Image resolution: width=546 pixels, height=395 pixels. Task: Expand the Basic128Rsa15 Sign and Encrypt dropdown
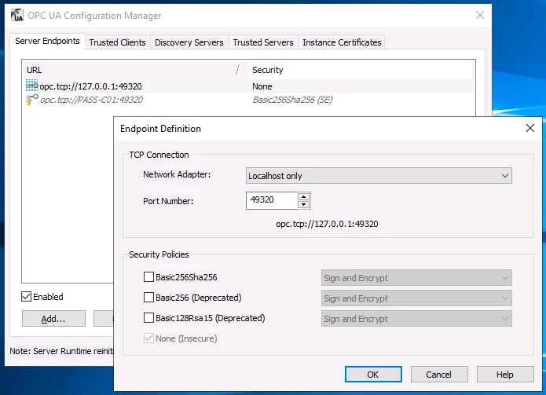tap(416, 319)
